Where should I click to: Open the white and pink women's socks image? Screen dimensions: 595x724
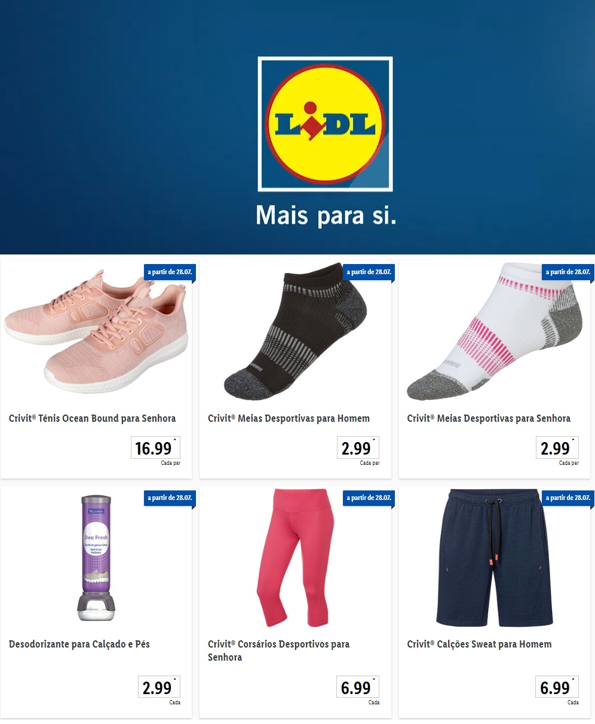[x=494, y=332]
